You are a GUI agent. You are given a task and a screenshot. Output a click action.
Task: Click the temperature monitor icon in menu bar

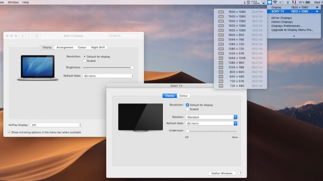pyautogui.click(x=245, y=2)
